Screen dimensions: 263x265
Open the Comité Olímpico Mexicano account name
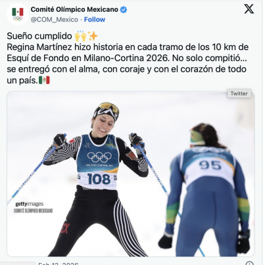74,10
